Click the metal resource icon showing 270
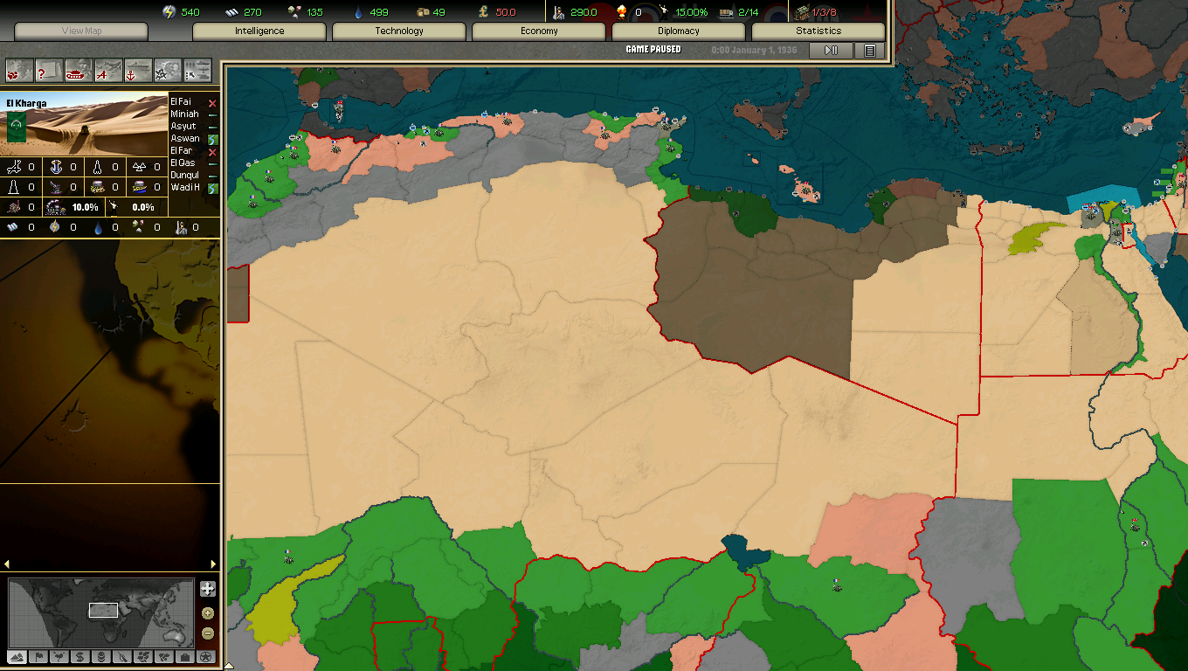The width and height of the screenshot is (1188, 671). click(x=231, y=12)
